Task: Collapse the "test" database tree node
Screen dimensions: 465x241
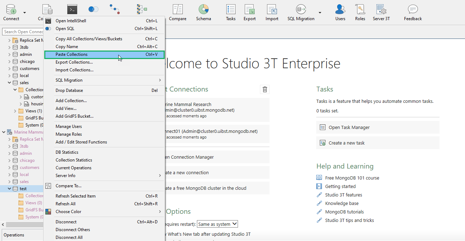Action: (x=9, y=188)
